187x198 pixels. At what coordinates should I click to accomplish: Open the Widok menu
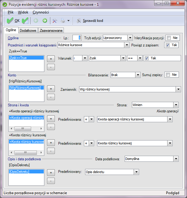click(23, 12)
